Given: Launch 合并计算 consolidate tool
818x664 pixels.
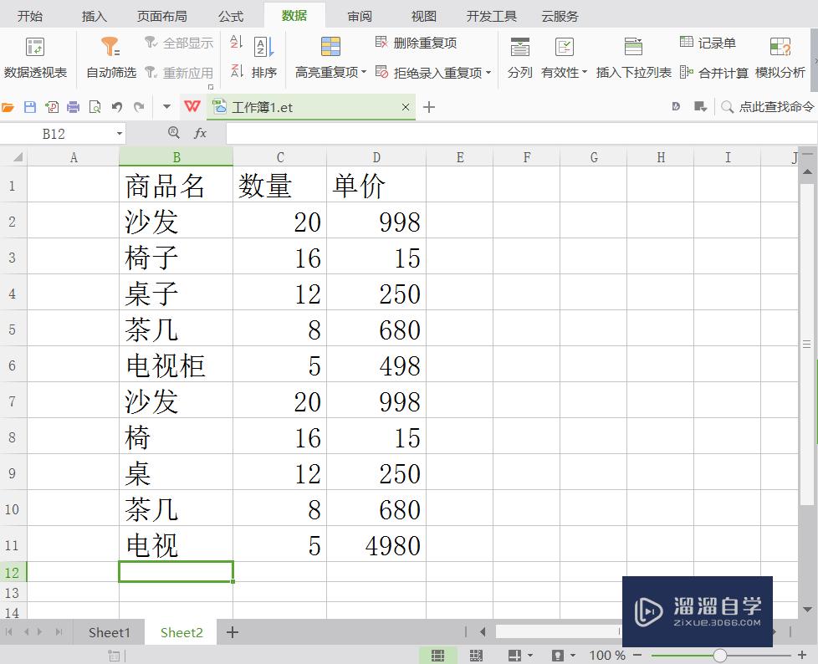Looking at the screenshot, I should pyautogui.click(x=725, y=72).
